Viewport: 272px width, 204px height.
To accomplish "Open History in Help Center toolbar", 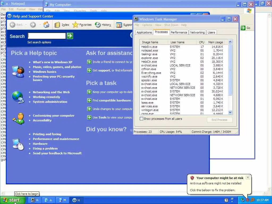I will click(x=103, y=25).
